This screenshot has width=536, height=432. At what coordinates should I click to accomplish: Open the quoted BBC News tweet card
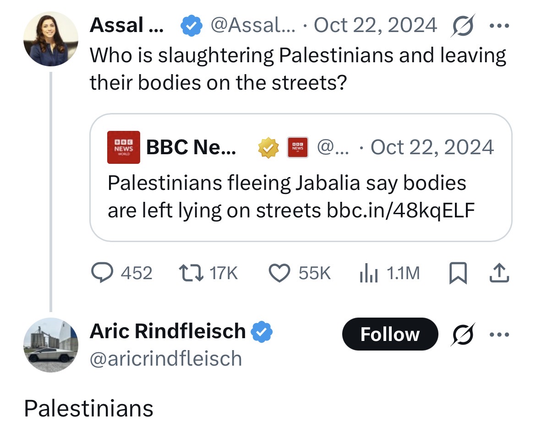(x=301, y=178)
